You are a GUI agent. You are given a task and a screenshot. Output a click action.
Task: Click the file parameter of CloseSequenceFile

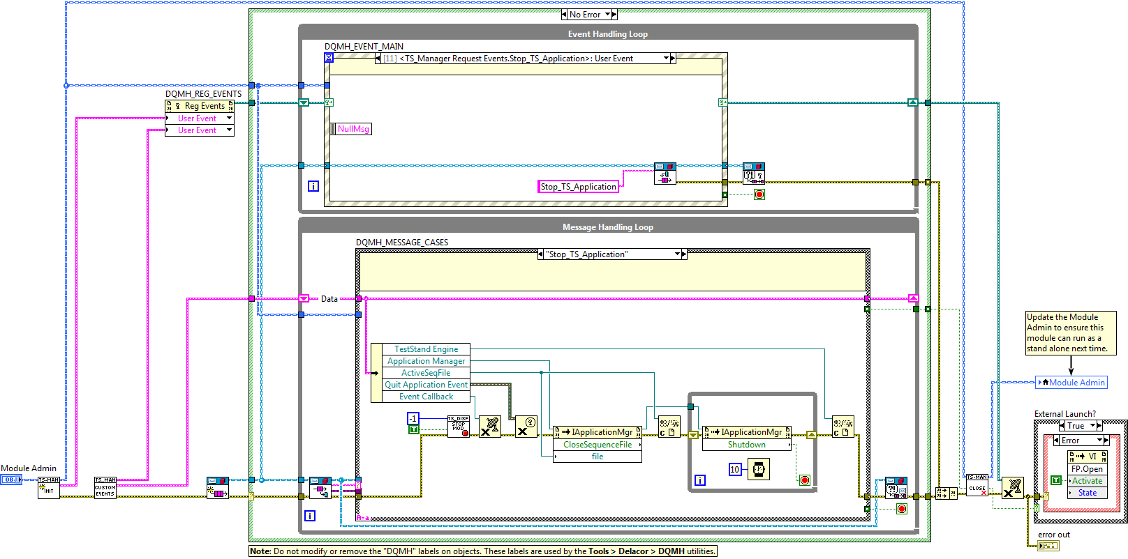tap(598, 457)
